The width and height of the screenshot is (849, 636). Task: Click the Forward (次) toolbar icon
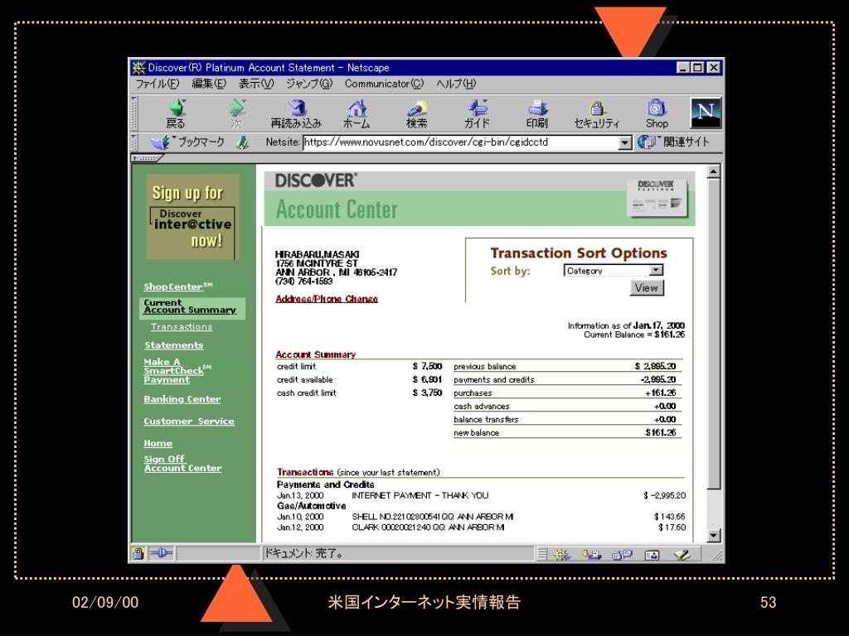pos(236,113)
